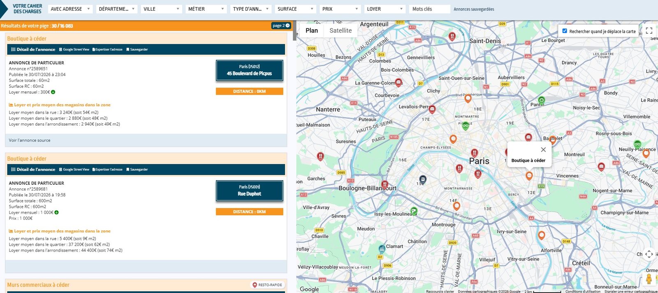Toggle map fullscreen view
Screen dimensions: 658x293
[649, 30]
